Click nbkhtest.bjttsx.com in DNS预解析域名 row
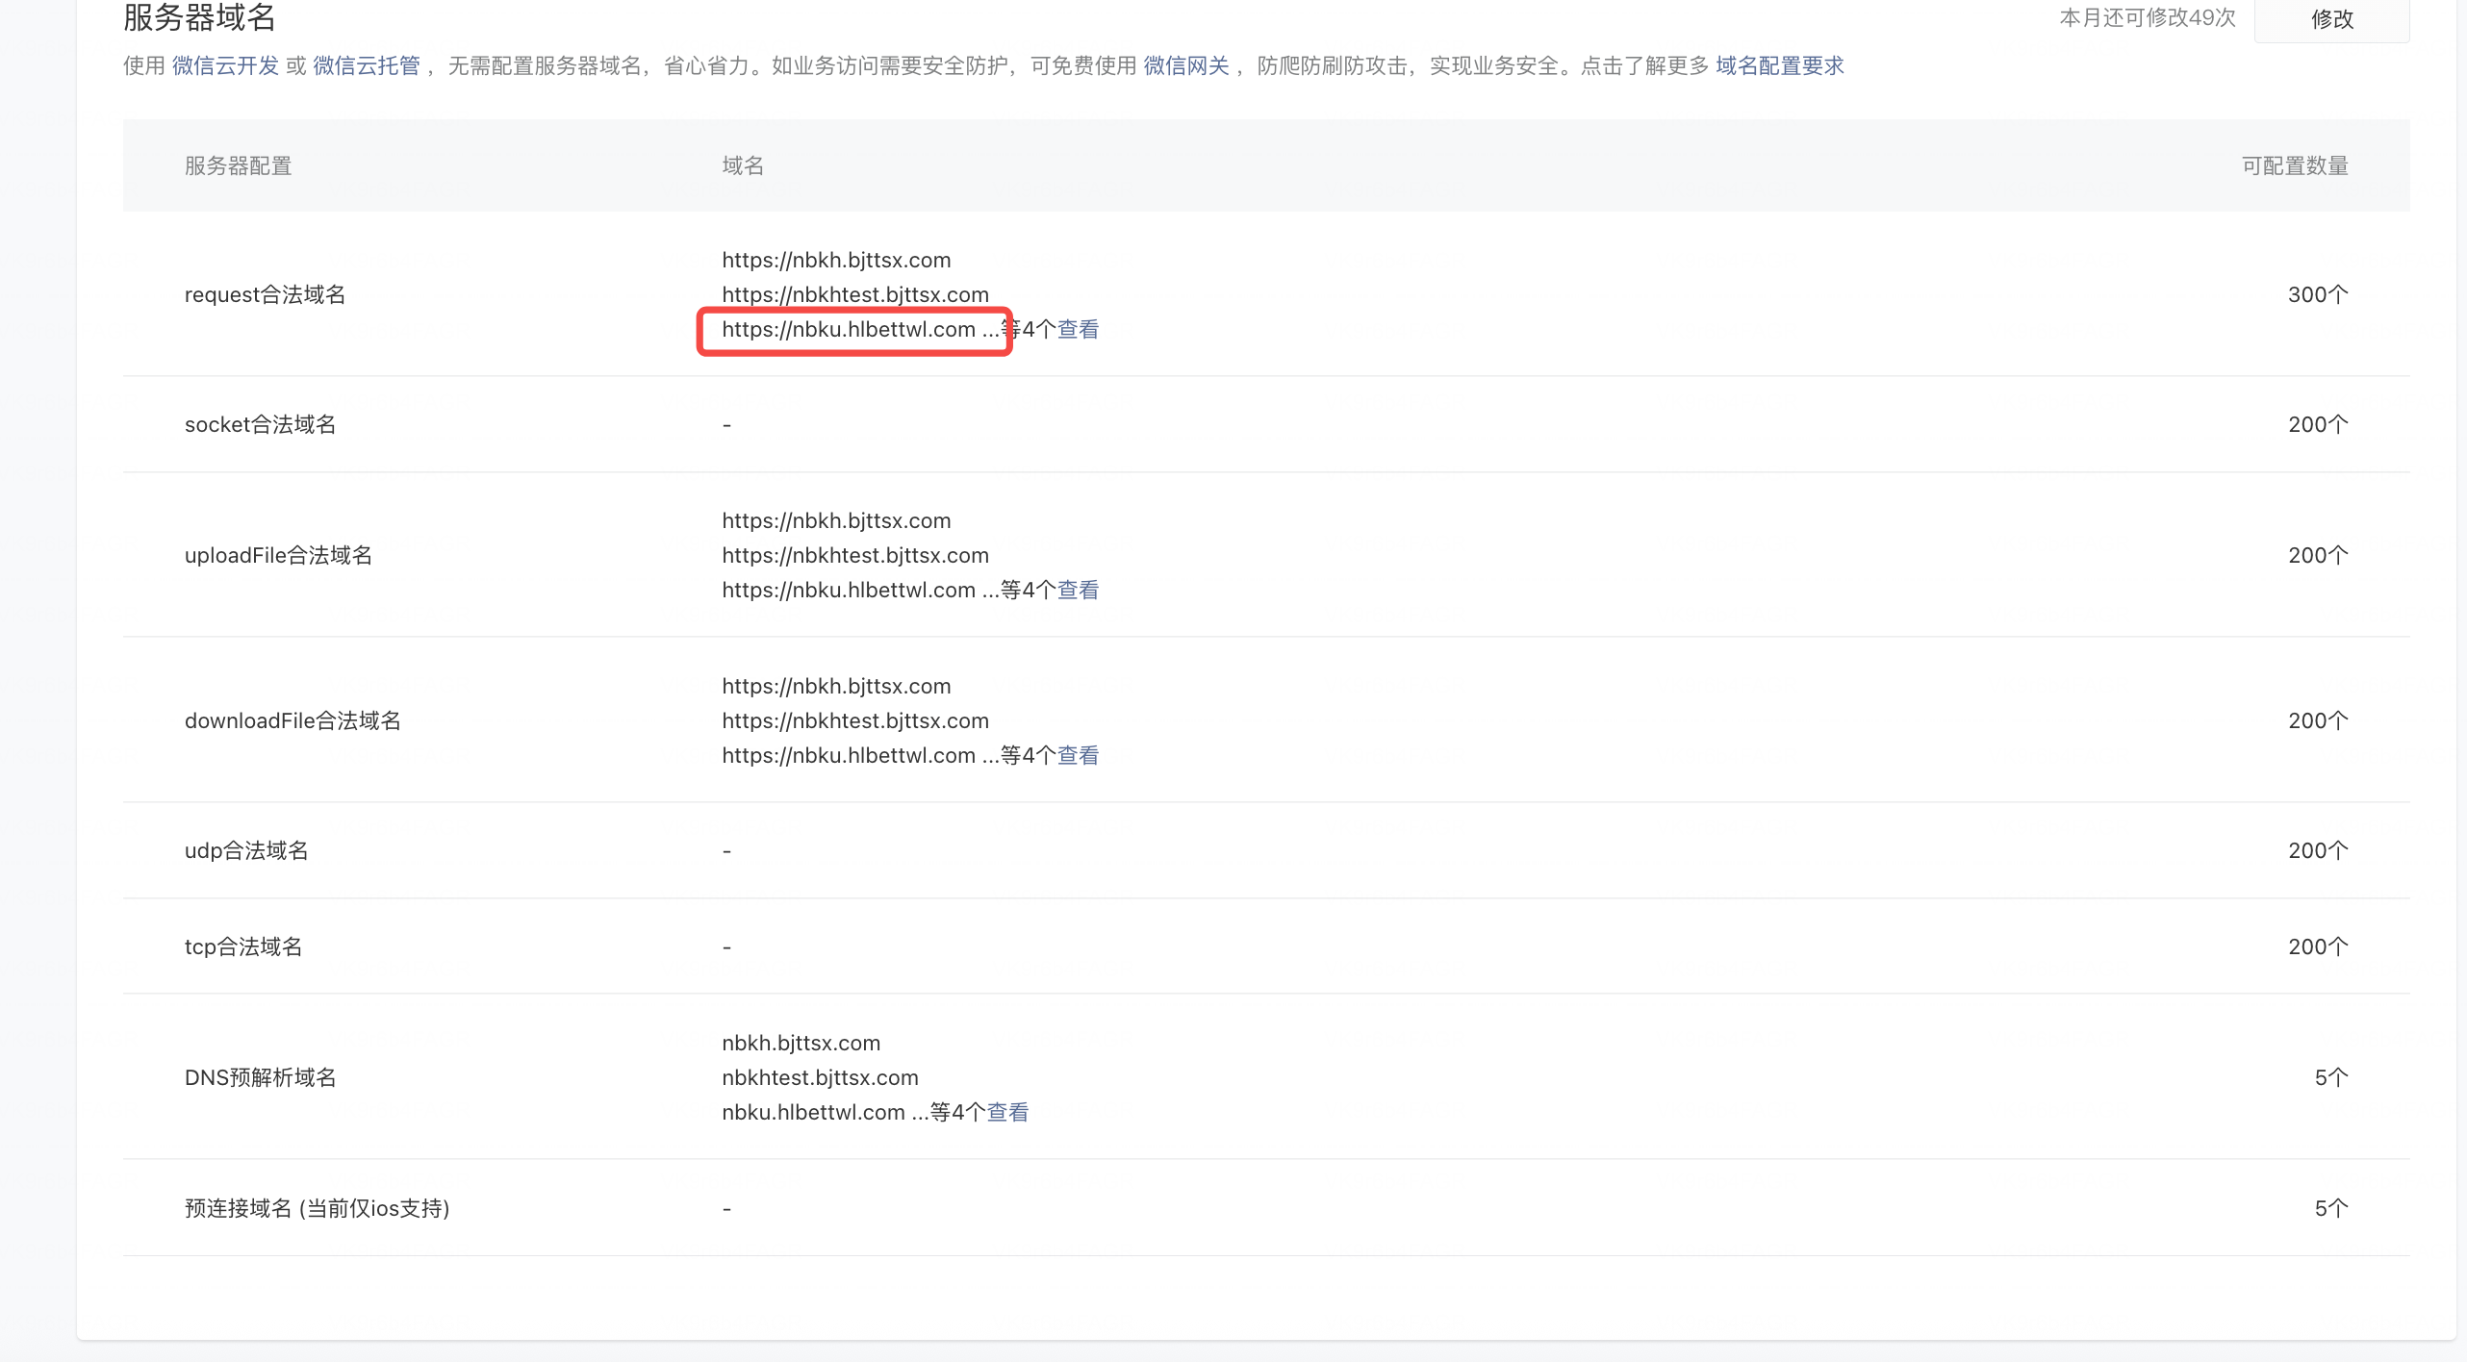This screenshot has height=1362, width=2467. tap(820, 1078)
